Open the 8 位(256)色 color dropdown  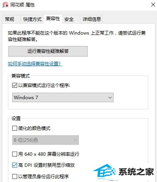point(45,140)
